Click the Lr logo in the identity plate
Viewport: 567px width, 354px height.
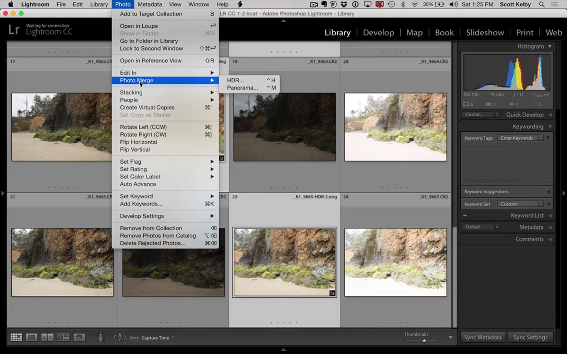pos(14,30)
